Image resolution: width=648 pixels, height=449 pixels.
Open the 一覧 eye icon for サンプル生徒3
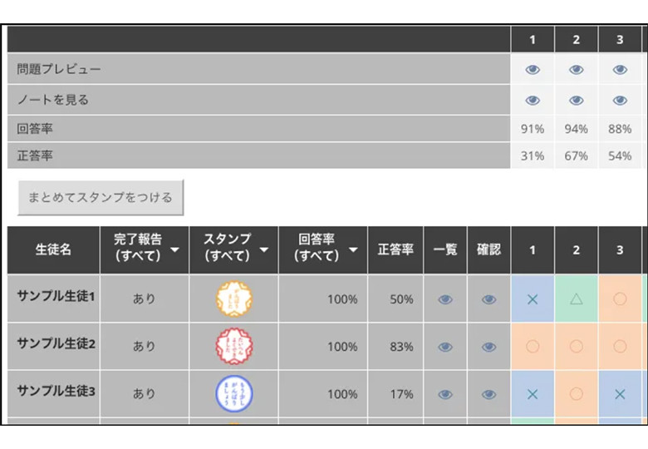(x=445, y=394)
